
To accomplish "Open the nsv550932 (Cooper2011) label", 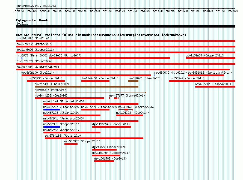I will (61, 130).
